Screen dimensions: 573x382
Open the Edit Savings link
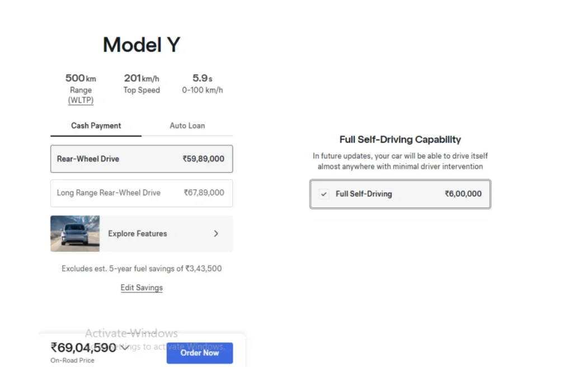142,287
